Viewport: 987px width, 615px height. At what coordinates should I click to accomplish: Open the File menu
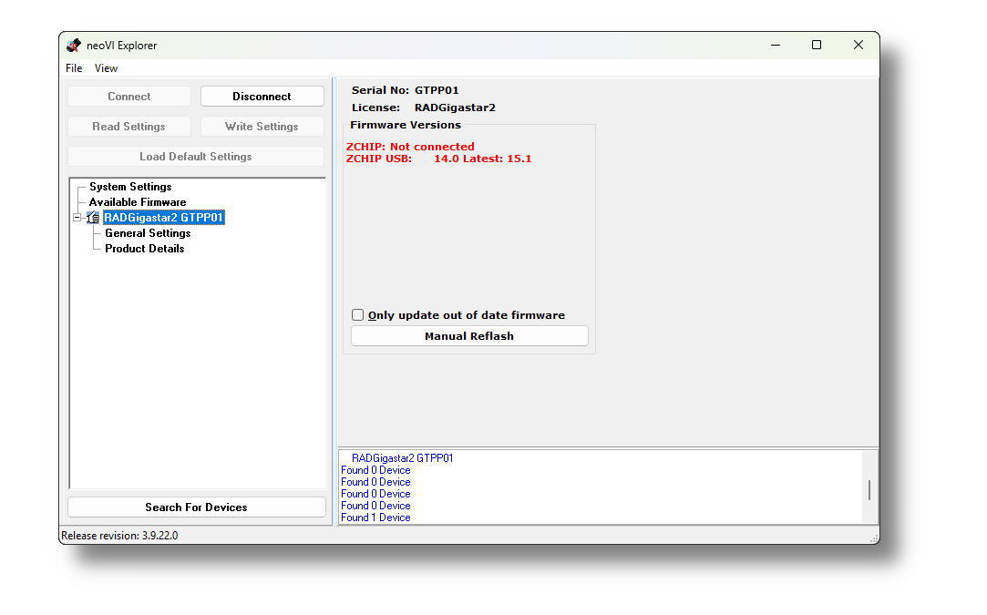coord(73,67)
